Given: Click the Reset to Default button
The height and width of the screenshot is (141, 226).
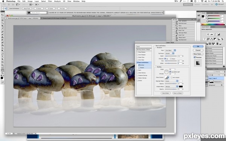Looking at the screenshot, I should click(178, 93).
